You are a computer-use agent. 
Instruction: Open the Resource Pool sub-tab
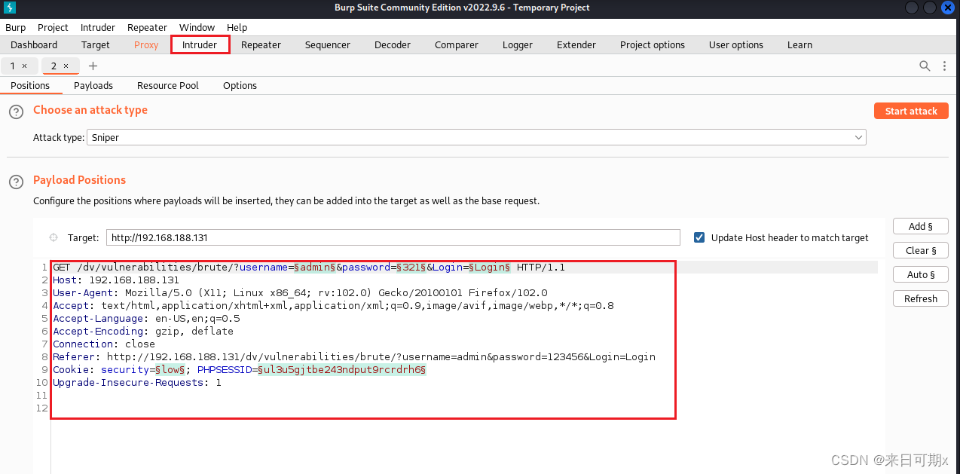point(168,85)
